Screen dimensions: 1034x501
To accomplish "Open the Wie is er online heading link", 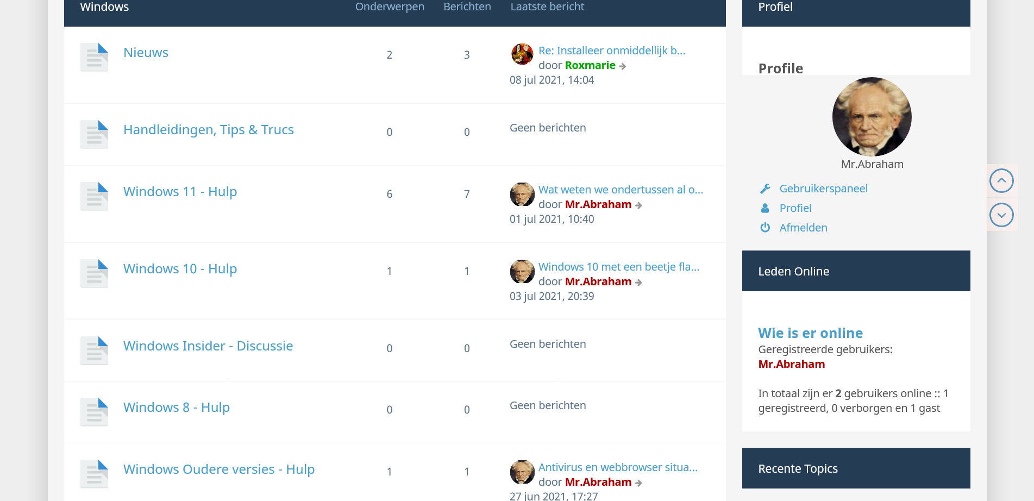I will tap(810, 333).
